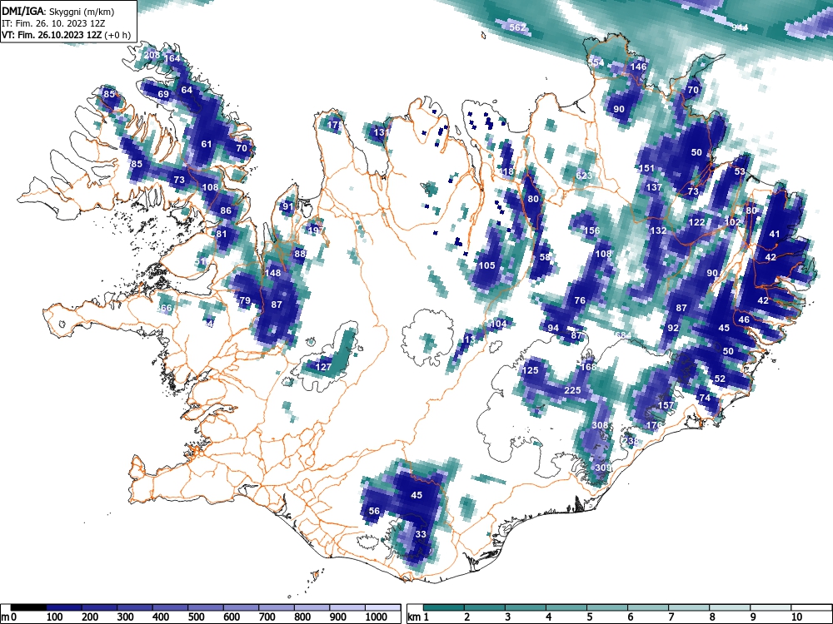Select the visibility value 944 in the northeast
The image size is (833, 624).
(740, 27)
